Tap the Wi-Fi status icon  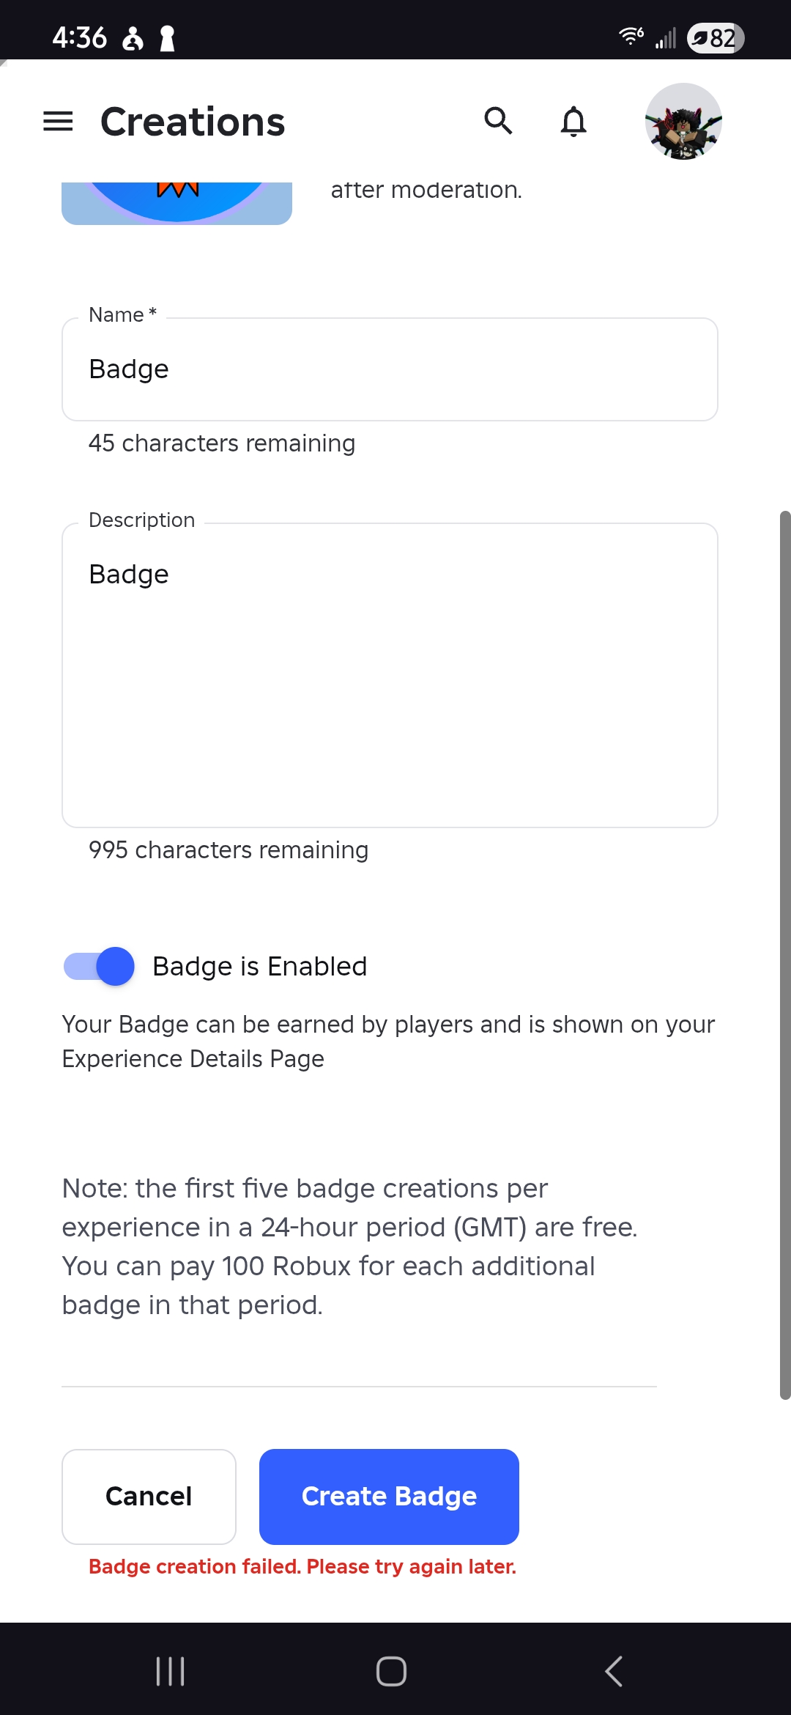click(631, 36)
